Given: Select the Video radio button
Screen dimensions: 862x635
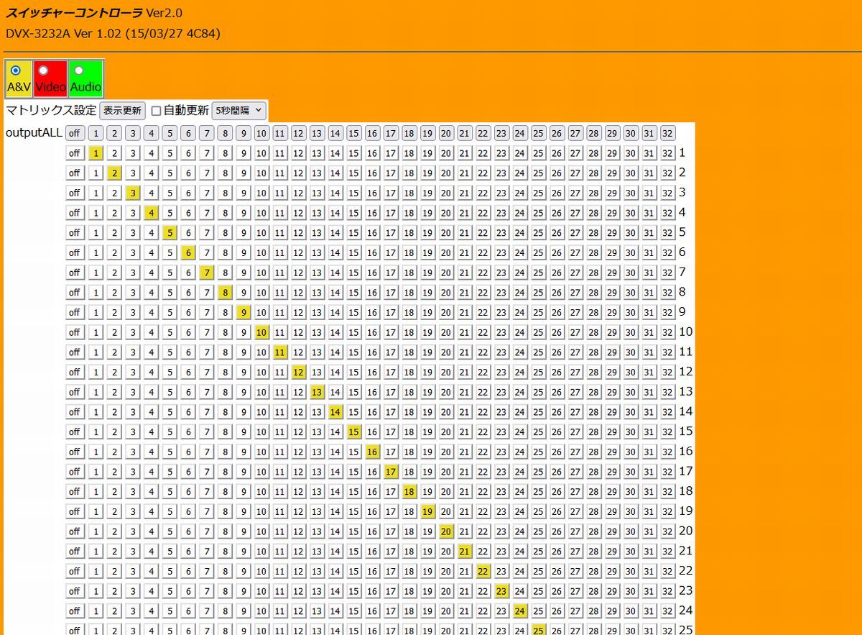Looking at the screenshot, I should 43,70.
